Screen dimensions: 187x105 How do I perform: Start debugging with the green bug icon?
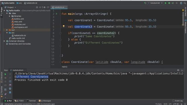[x=169, y=3]
